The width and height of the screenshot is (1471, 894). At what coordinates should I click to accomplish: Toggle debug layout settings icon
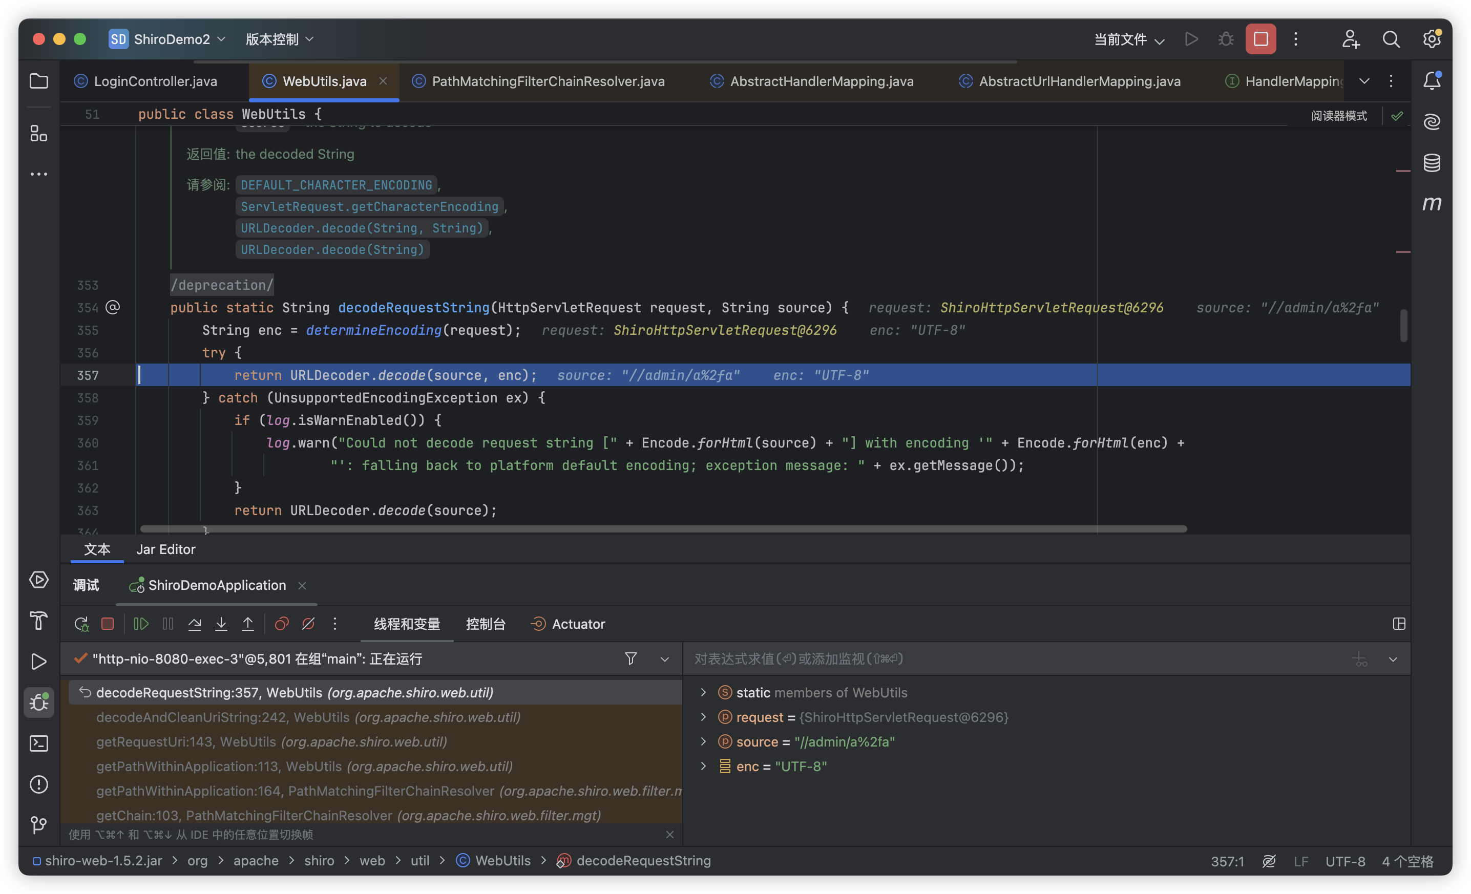pos(1399,624)
